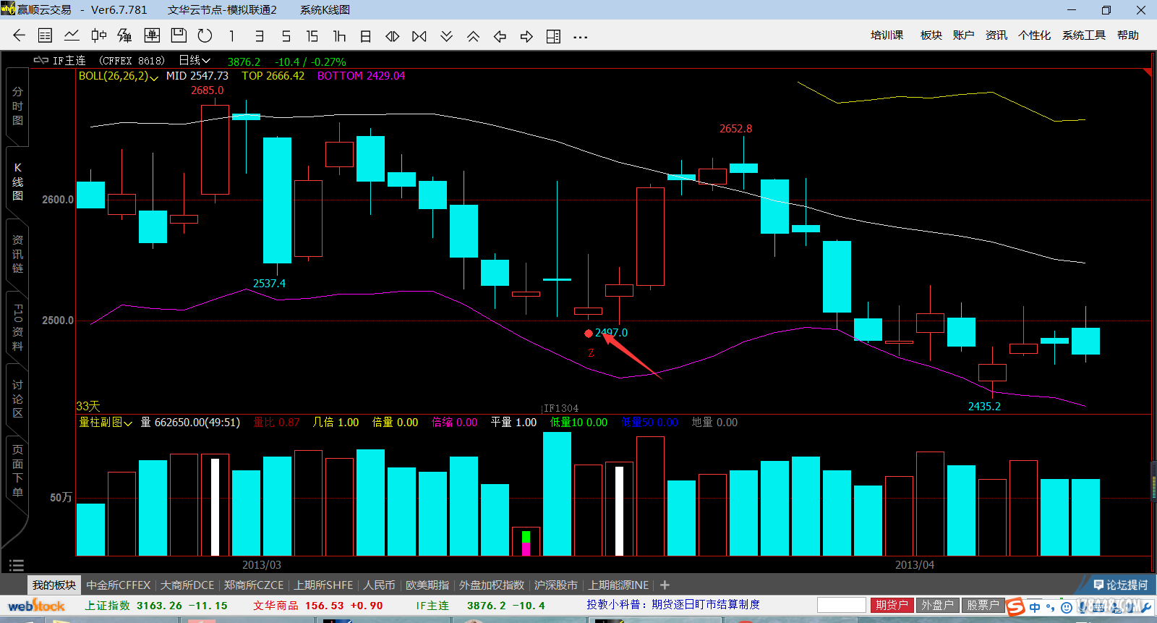This screenshot has width=1157, height=623.
Task: Click the refresh circular arrow icon
Action: point(205,35)
